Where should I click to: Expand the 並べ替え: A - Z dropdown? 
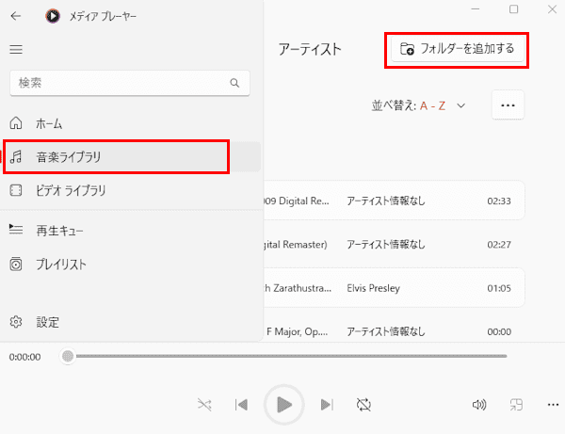pyautogui.click(x=418, y=105)
